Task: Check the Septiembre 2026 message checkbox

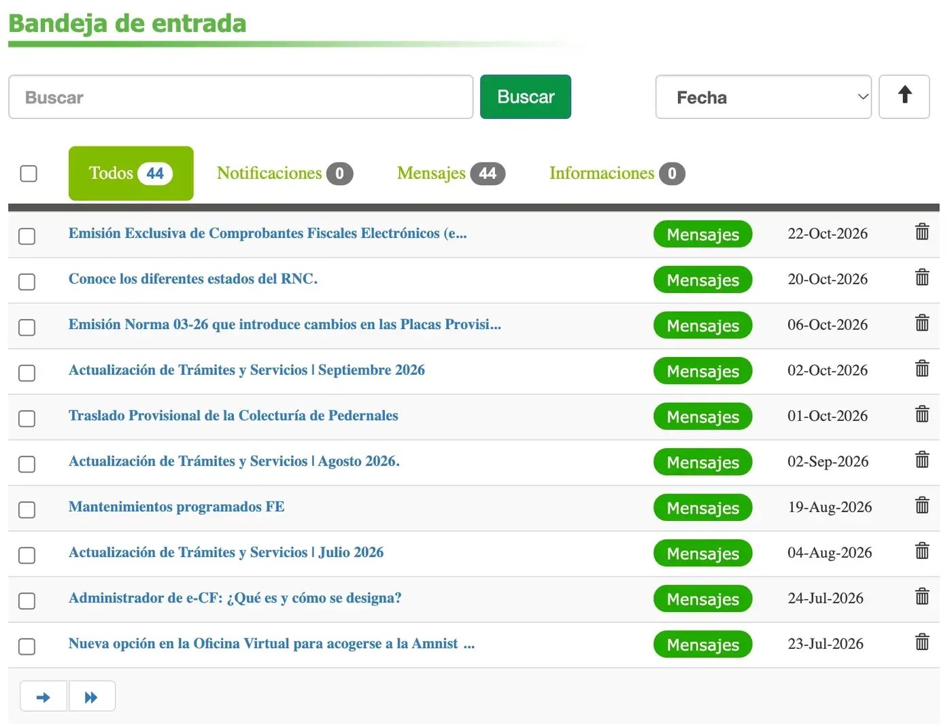Action: click(27, 373)
